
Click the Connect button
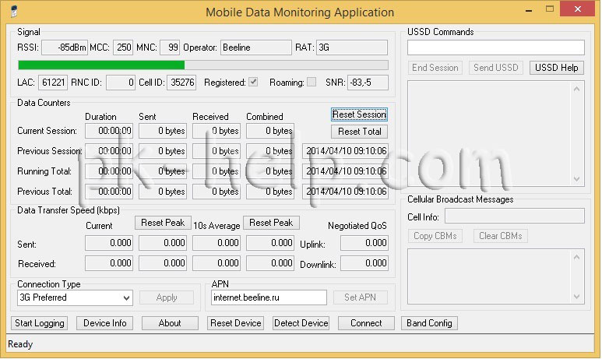click(x=366, y=323)
